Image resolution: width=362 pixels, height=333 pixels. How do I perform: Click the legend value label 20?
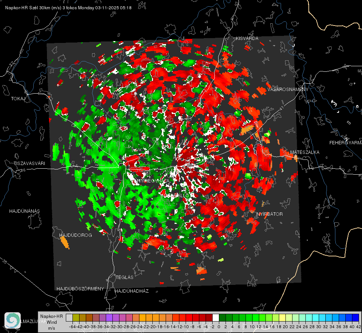coord(285,327)
